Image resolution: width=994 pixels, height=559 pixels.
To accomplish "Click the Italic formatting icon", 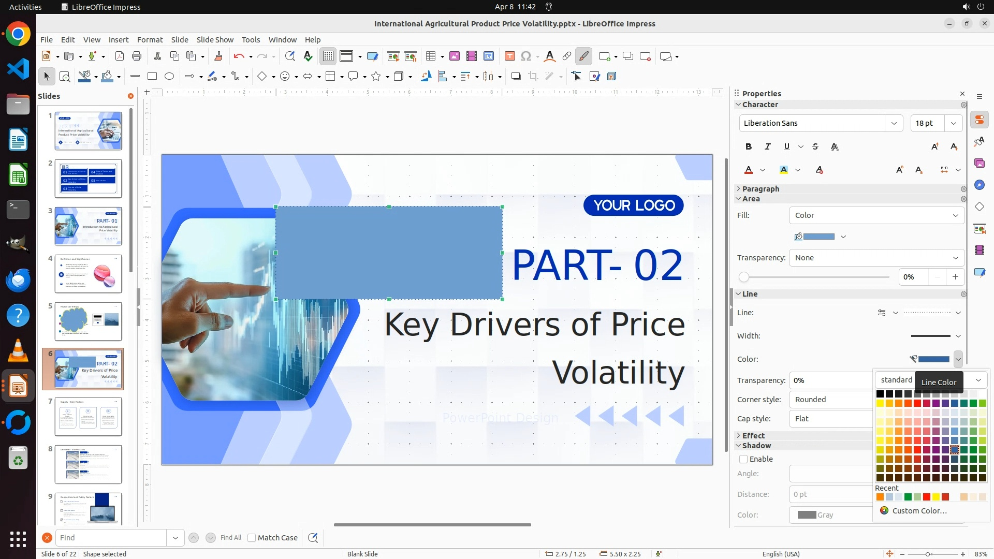I will click(x=768, y=147).
